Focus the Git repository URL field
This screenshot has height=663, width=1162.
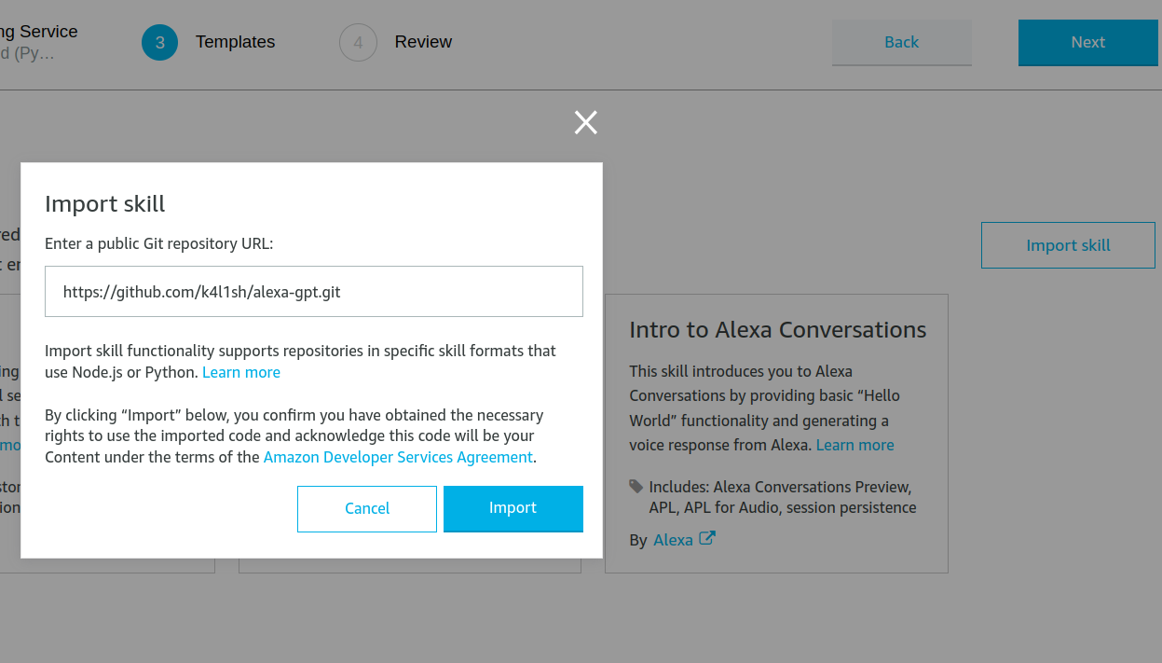(x=314, y=292)
